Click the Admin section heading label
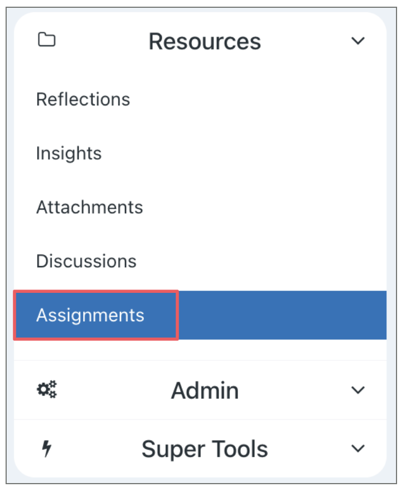 [205, 390]
